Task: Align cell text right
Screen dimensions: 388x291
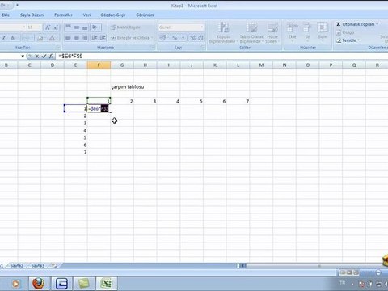Action: pyautogui.click(x=85, y=38)
